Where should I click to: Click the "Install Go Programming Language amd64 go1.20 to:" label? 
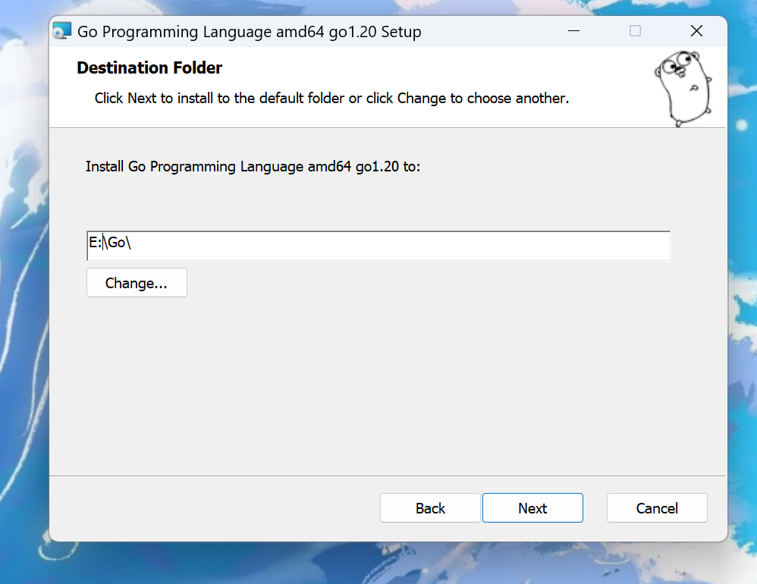[253, 167]
